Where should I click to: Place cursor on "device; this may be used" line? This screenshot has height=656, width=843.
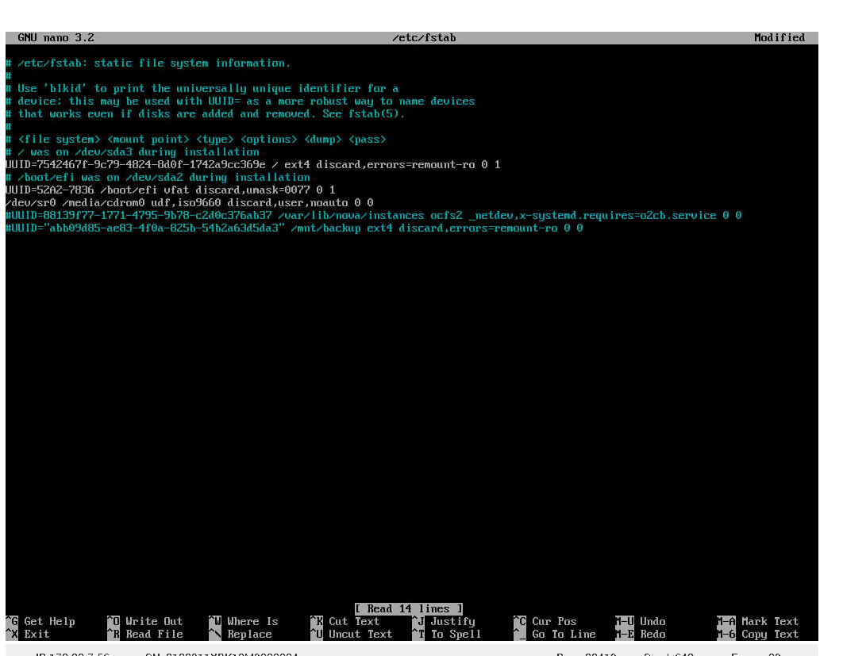point(241,101)
